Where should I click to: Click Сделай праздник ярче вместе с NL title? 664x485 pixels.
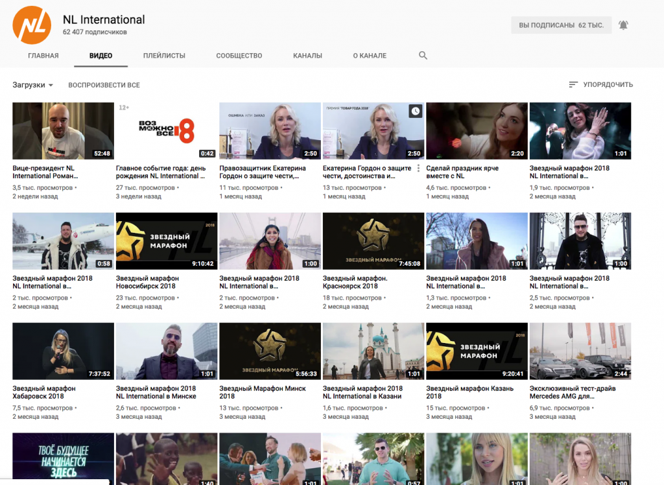tap(462, 172)
